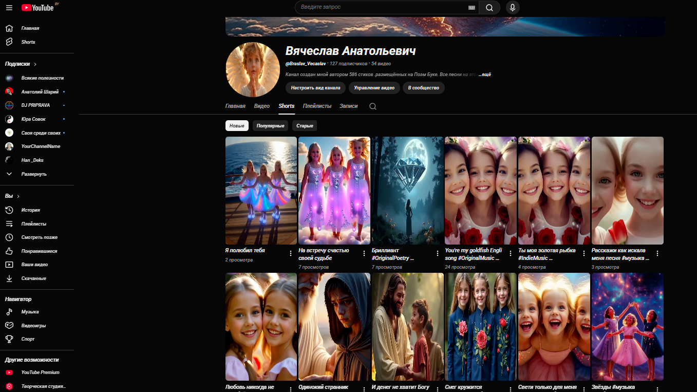Select the Newest filter chip
697x392 pixels.
pyautogui.click(x=237, y=126)
